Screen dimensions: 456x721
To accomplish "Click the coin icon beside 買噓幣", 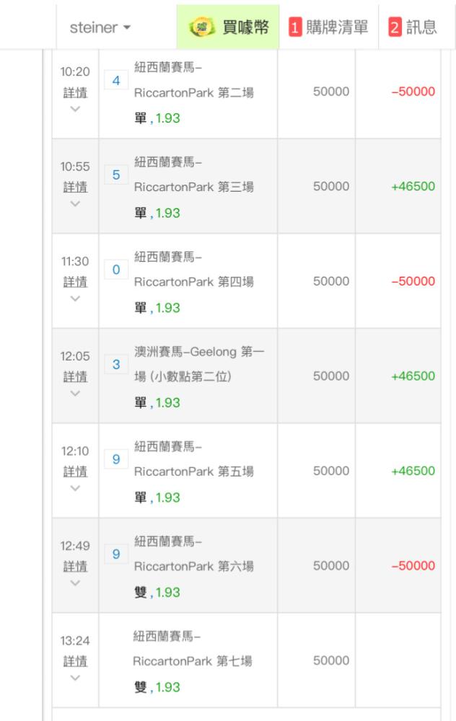I will [x=203, y=27].
